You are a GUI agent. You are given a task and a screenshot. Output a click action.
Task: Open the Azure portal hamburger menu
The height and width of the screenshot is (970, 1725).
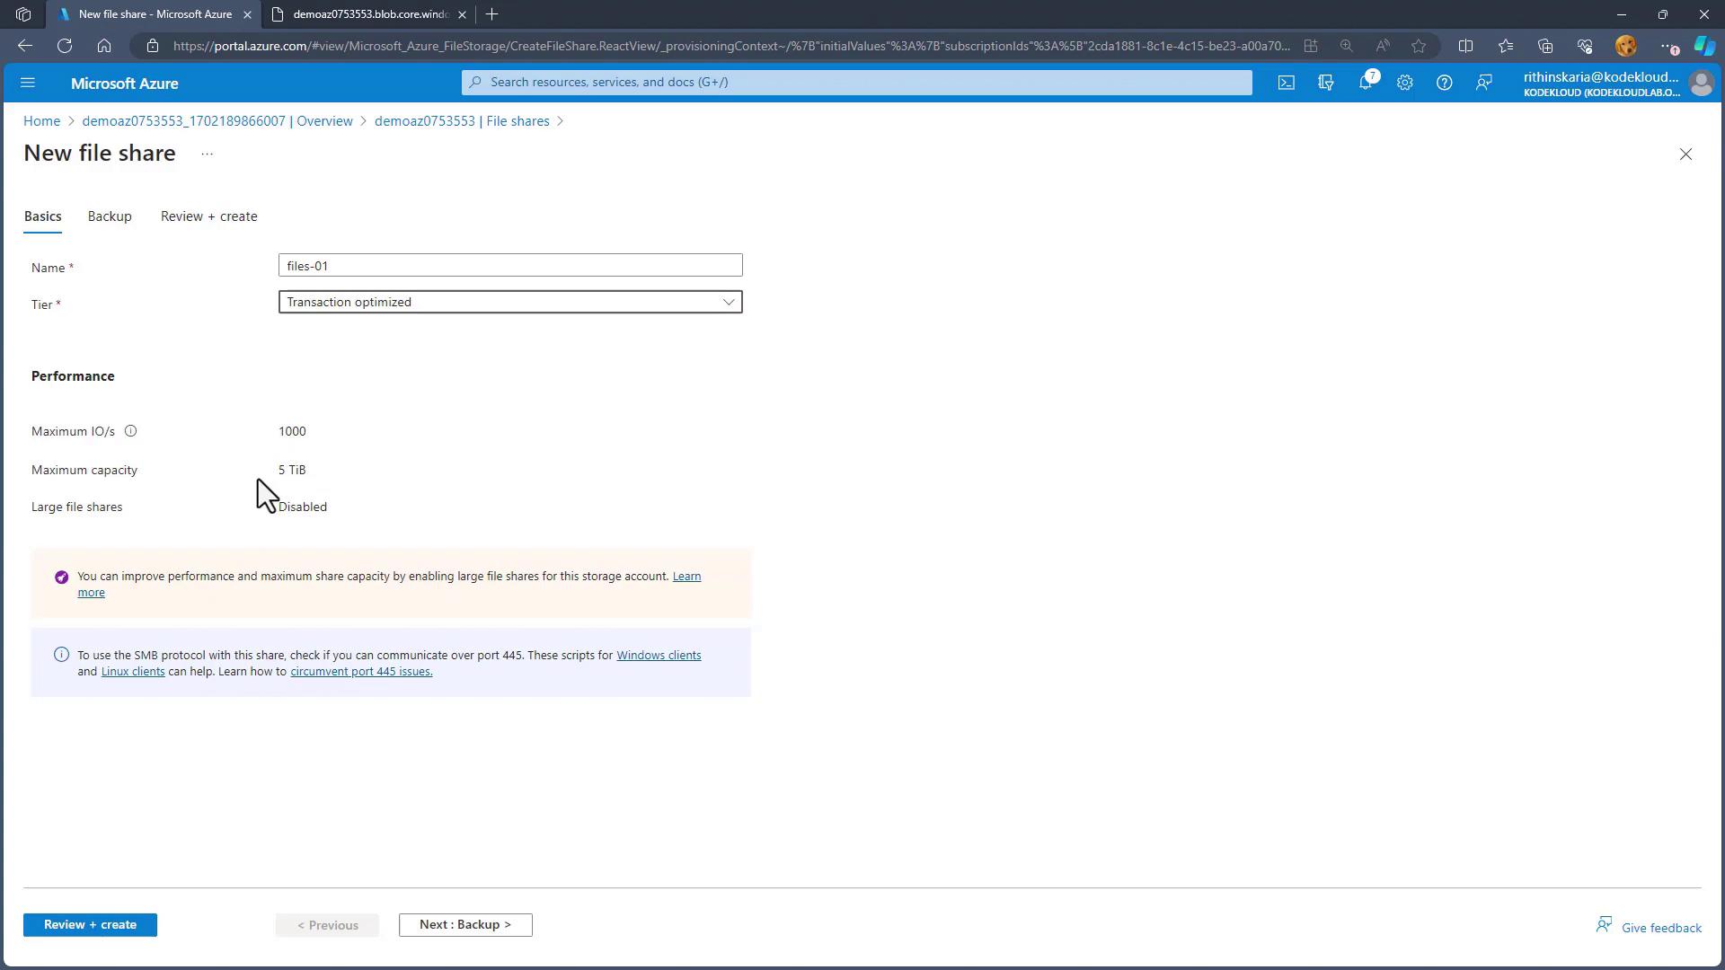[27, 83]
